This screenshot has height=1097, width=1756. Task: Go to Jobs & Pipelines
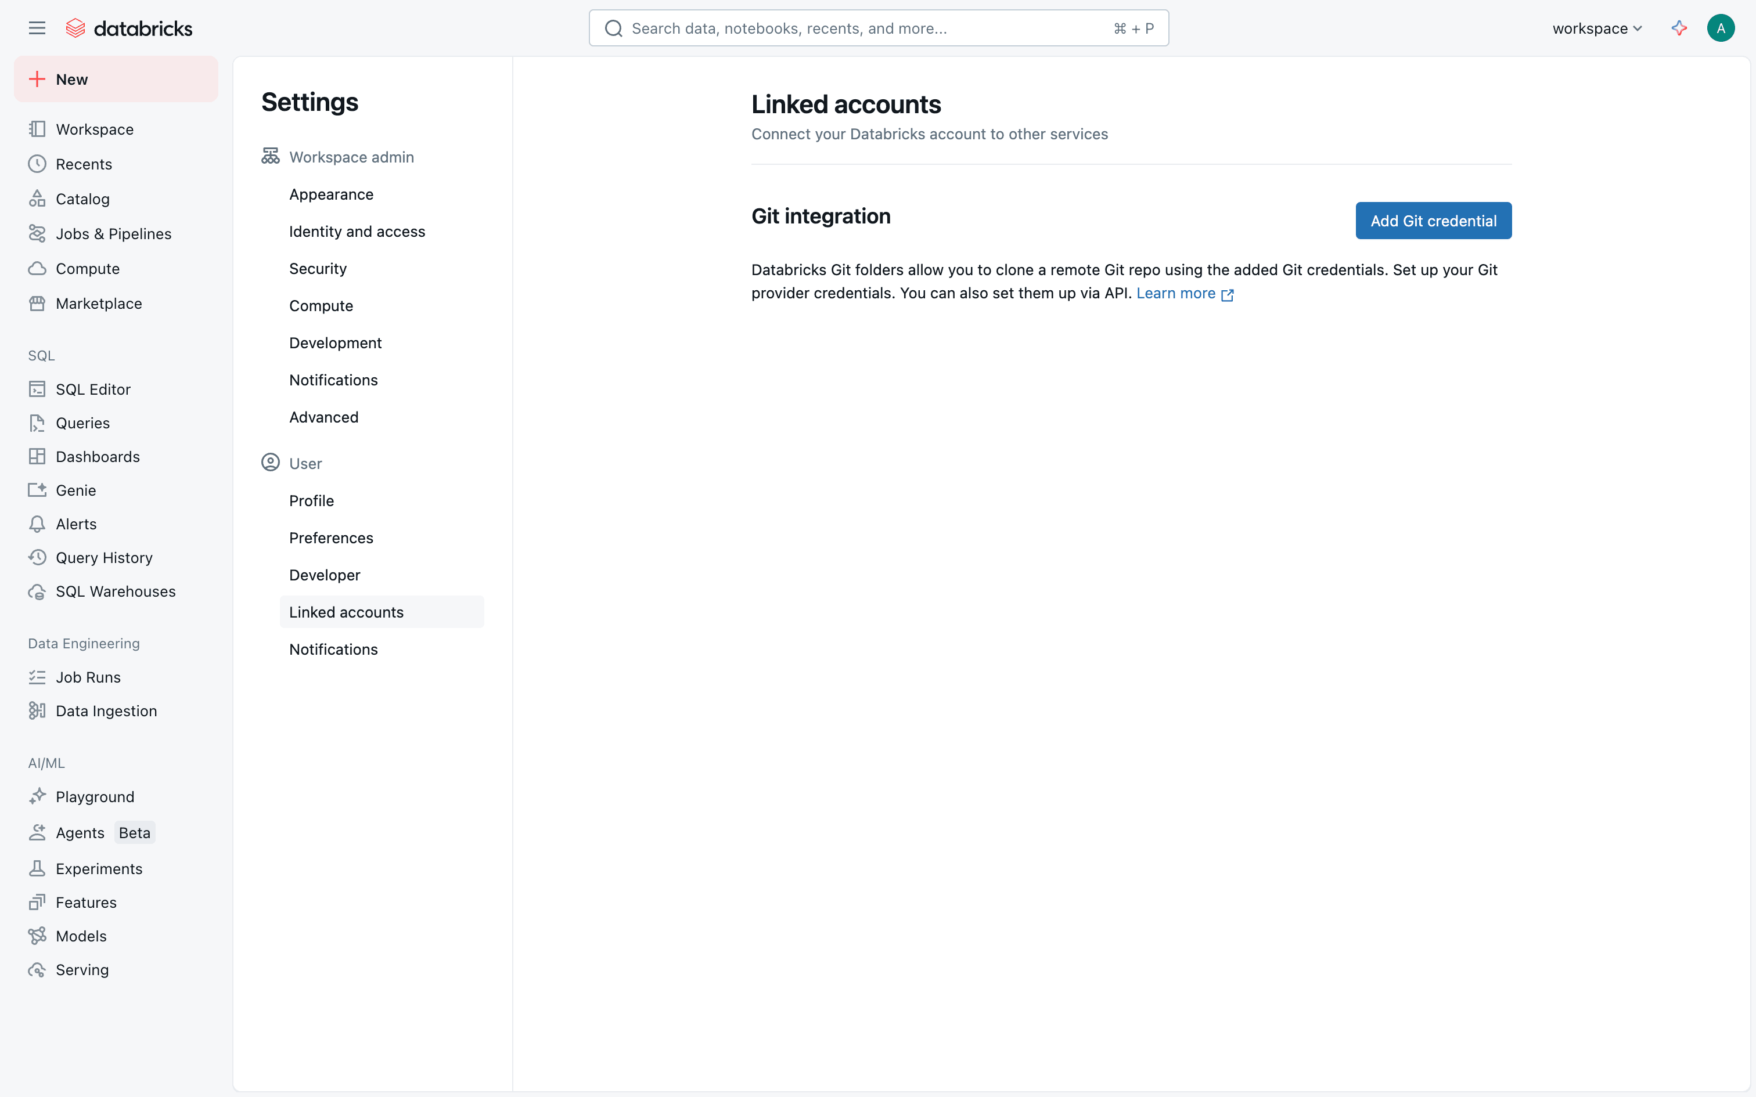[113, 233]
